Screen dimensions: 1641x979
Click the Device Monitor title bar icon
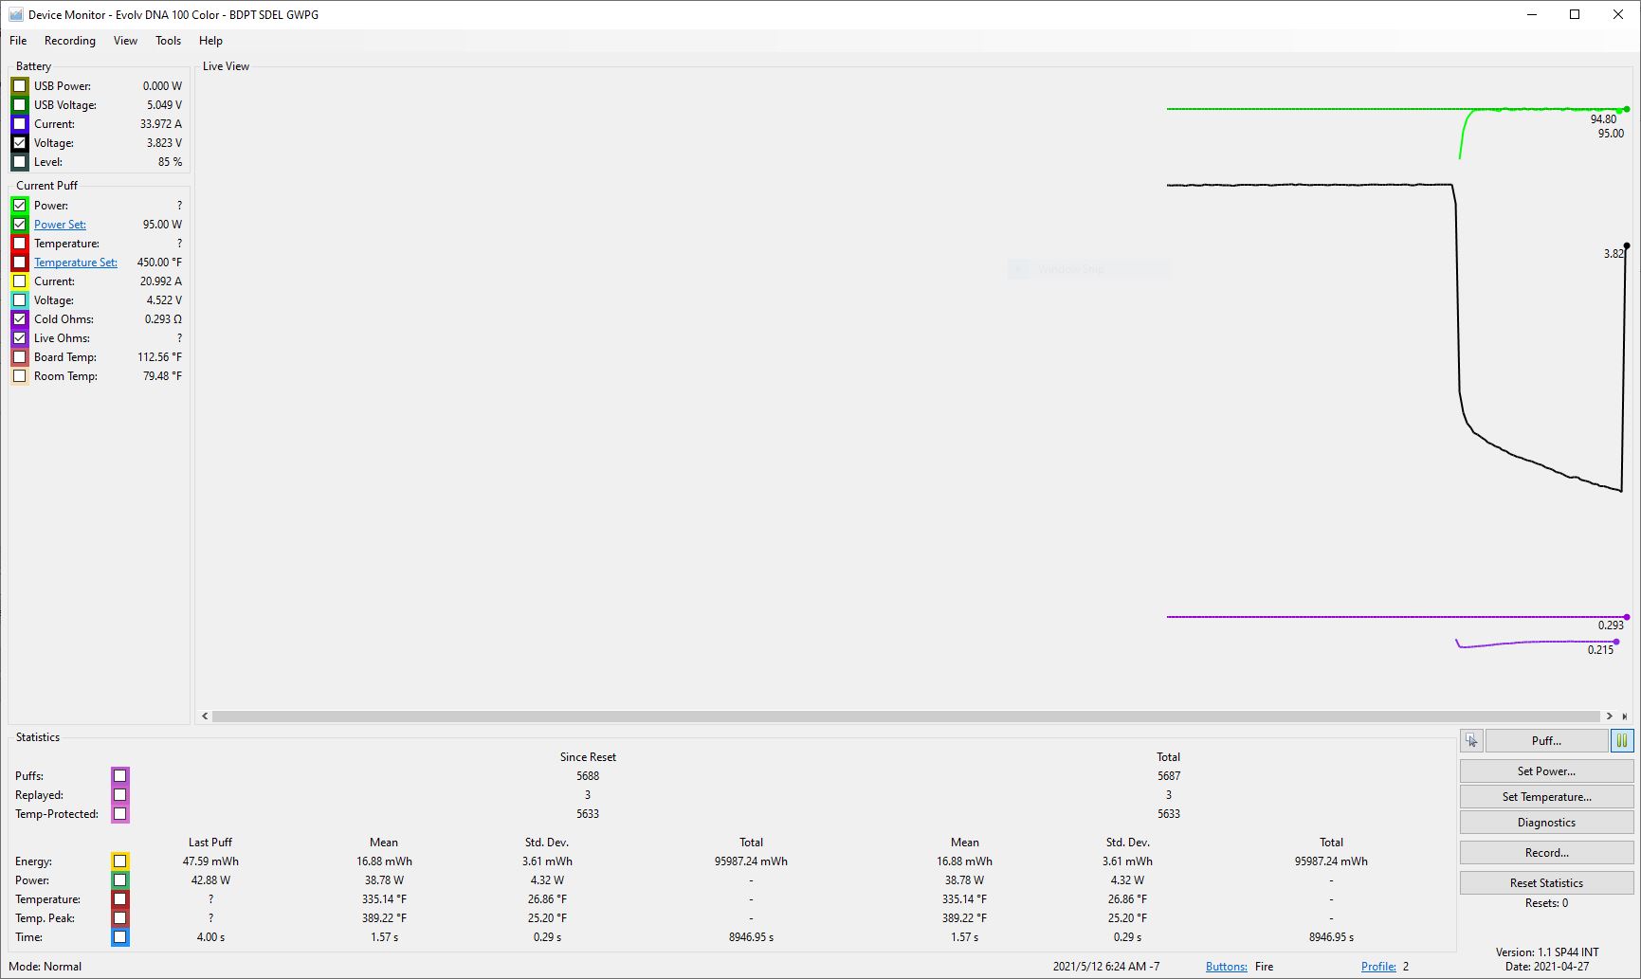[15, 14]
